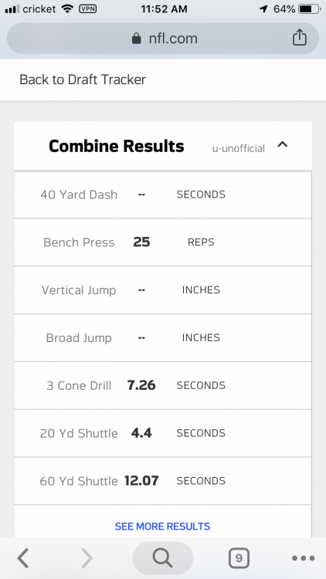Select the 3 Cone Drill row
The width and height of the screenshot is (326, 579).
coord(163,385)
